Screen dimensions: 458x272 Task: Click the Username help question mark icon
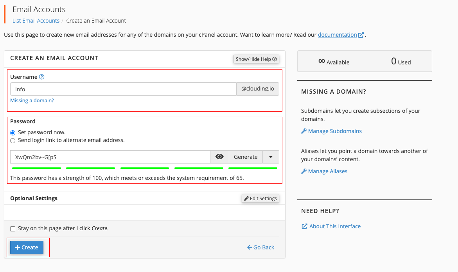pyautogui.click(x=42, y=77)
